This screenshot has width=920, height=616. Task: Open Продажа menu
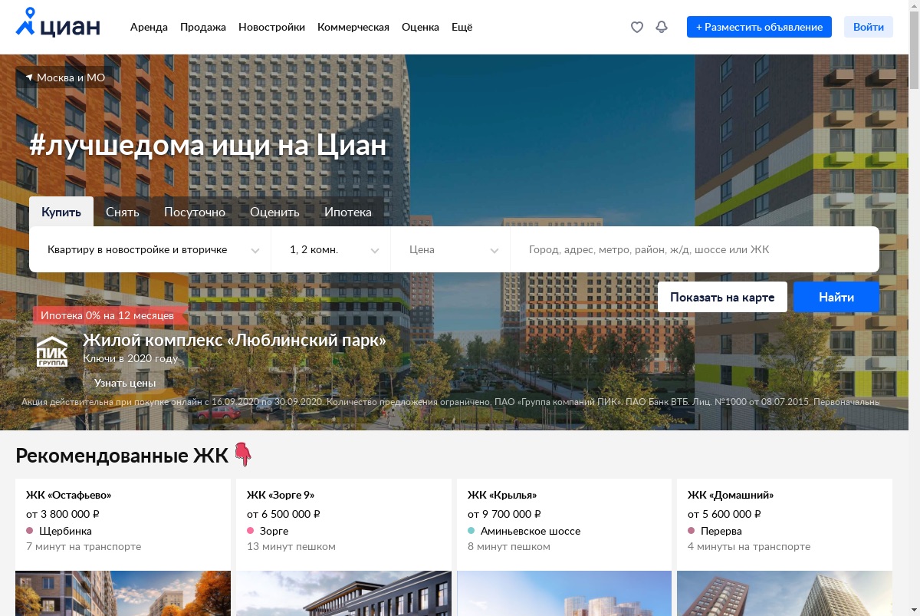pos(203,27)
